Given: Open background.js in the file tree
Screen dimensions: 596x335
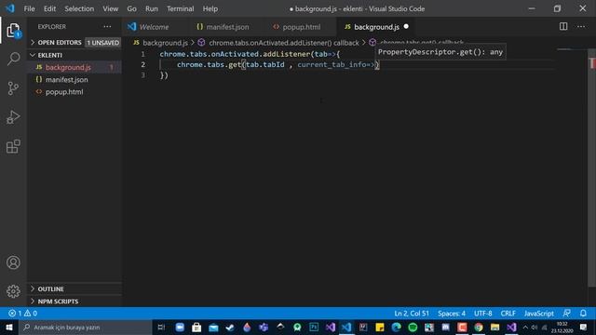Looking at the screenshot, I should point(68,67).
